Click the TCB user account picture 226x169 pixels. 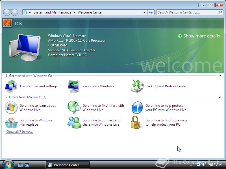[x=7, y=23]
